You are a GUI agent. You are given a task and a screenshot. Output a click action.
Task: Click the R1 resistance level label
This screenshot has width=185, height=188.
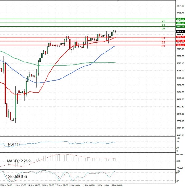(x=163, y=29)
